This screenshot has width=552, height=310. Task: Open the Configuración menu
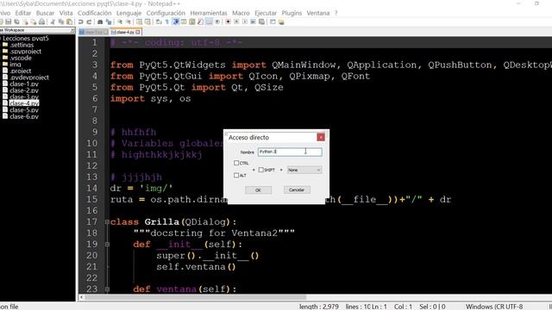(166, 13)
